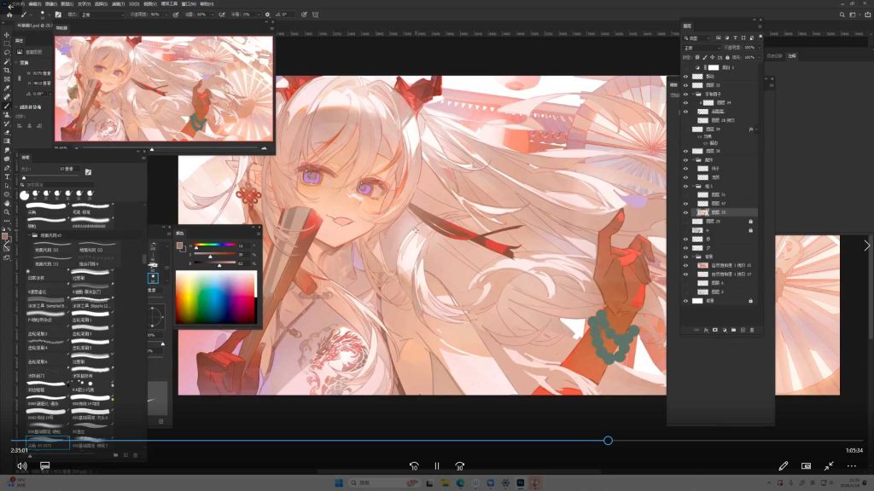This screenshot has height=491, width=874.
Task: Filter layers by type layers (T icon)
Action: (x=735, y=38)
